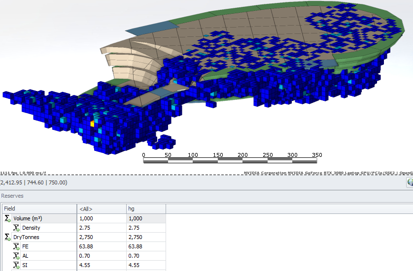Click the 63.88 FE value under hg
Image resolution: width=413 pixels, height=271 pixels.
(136, 246)
